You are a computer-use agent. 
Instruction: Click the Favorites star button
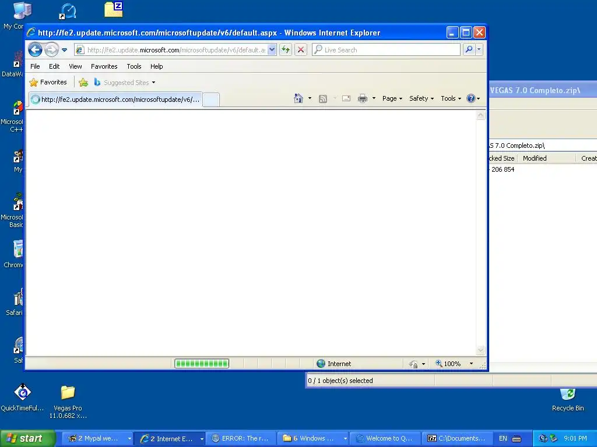point(48,83)
